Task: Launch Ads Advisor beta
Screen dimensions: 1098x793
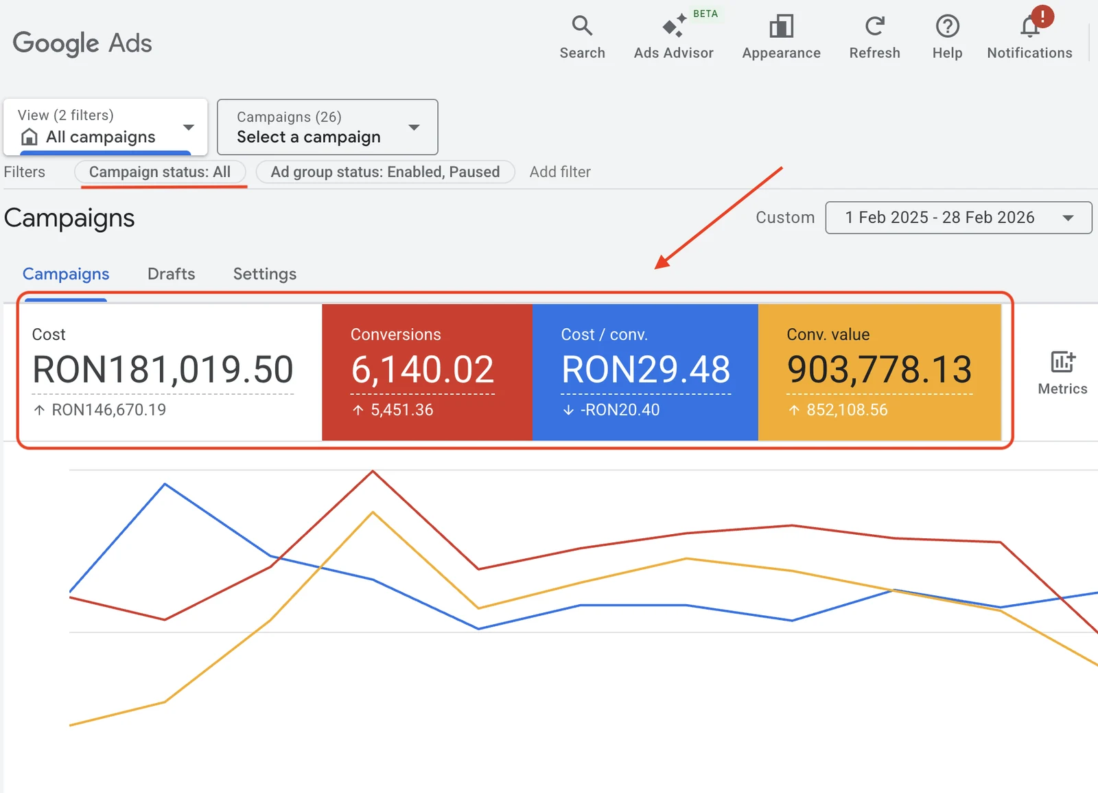Action: pyautogui.click(x=673, y=38)
